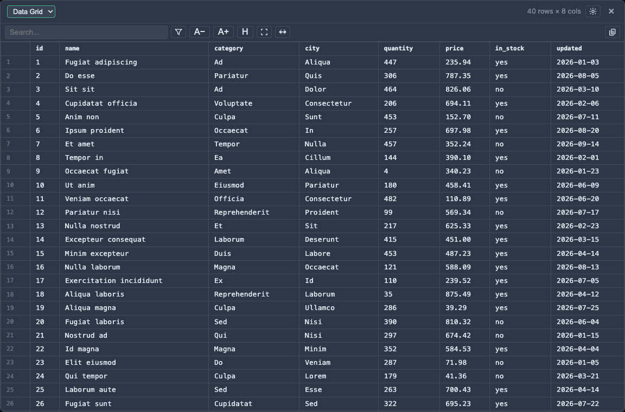The image size is (625, 412).
Task: Click the price value 875.49
Action: (x=465, y=294)
